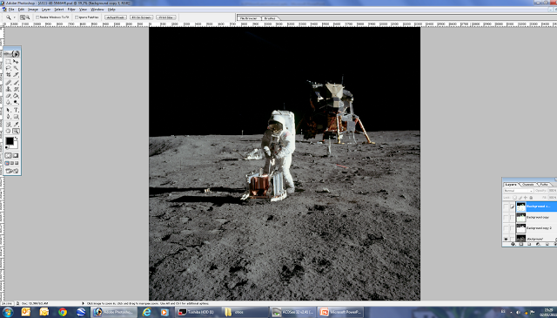Select the Lasso tool

click(9, 68)
